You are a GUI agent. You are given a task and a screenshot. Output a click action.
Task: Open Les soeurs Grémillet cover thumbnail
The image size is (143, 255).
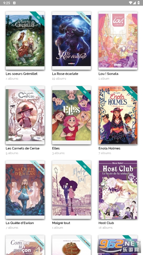pos(25,41)
